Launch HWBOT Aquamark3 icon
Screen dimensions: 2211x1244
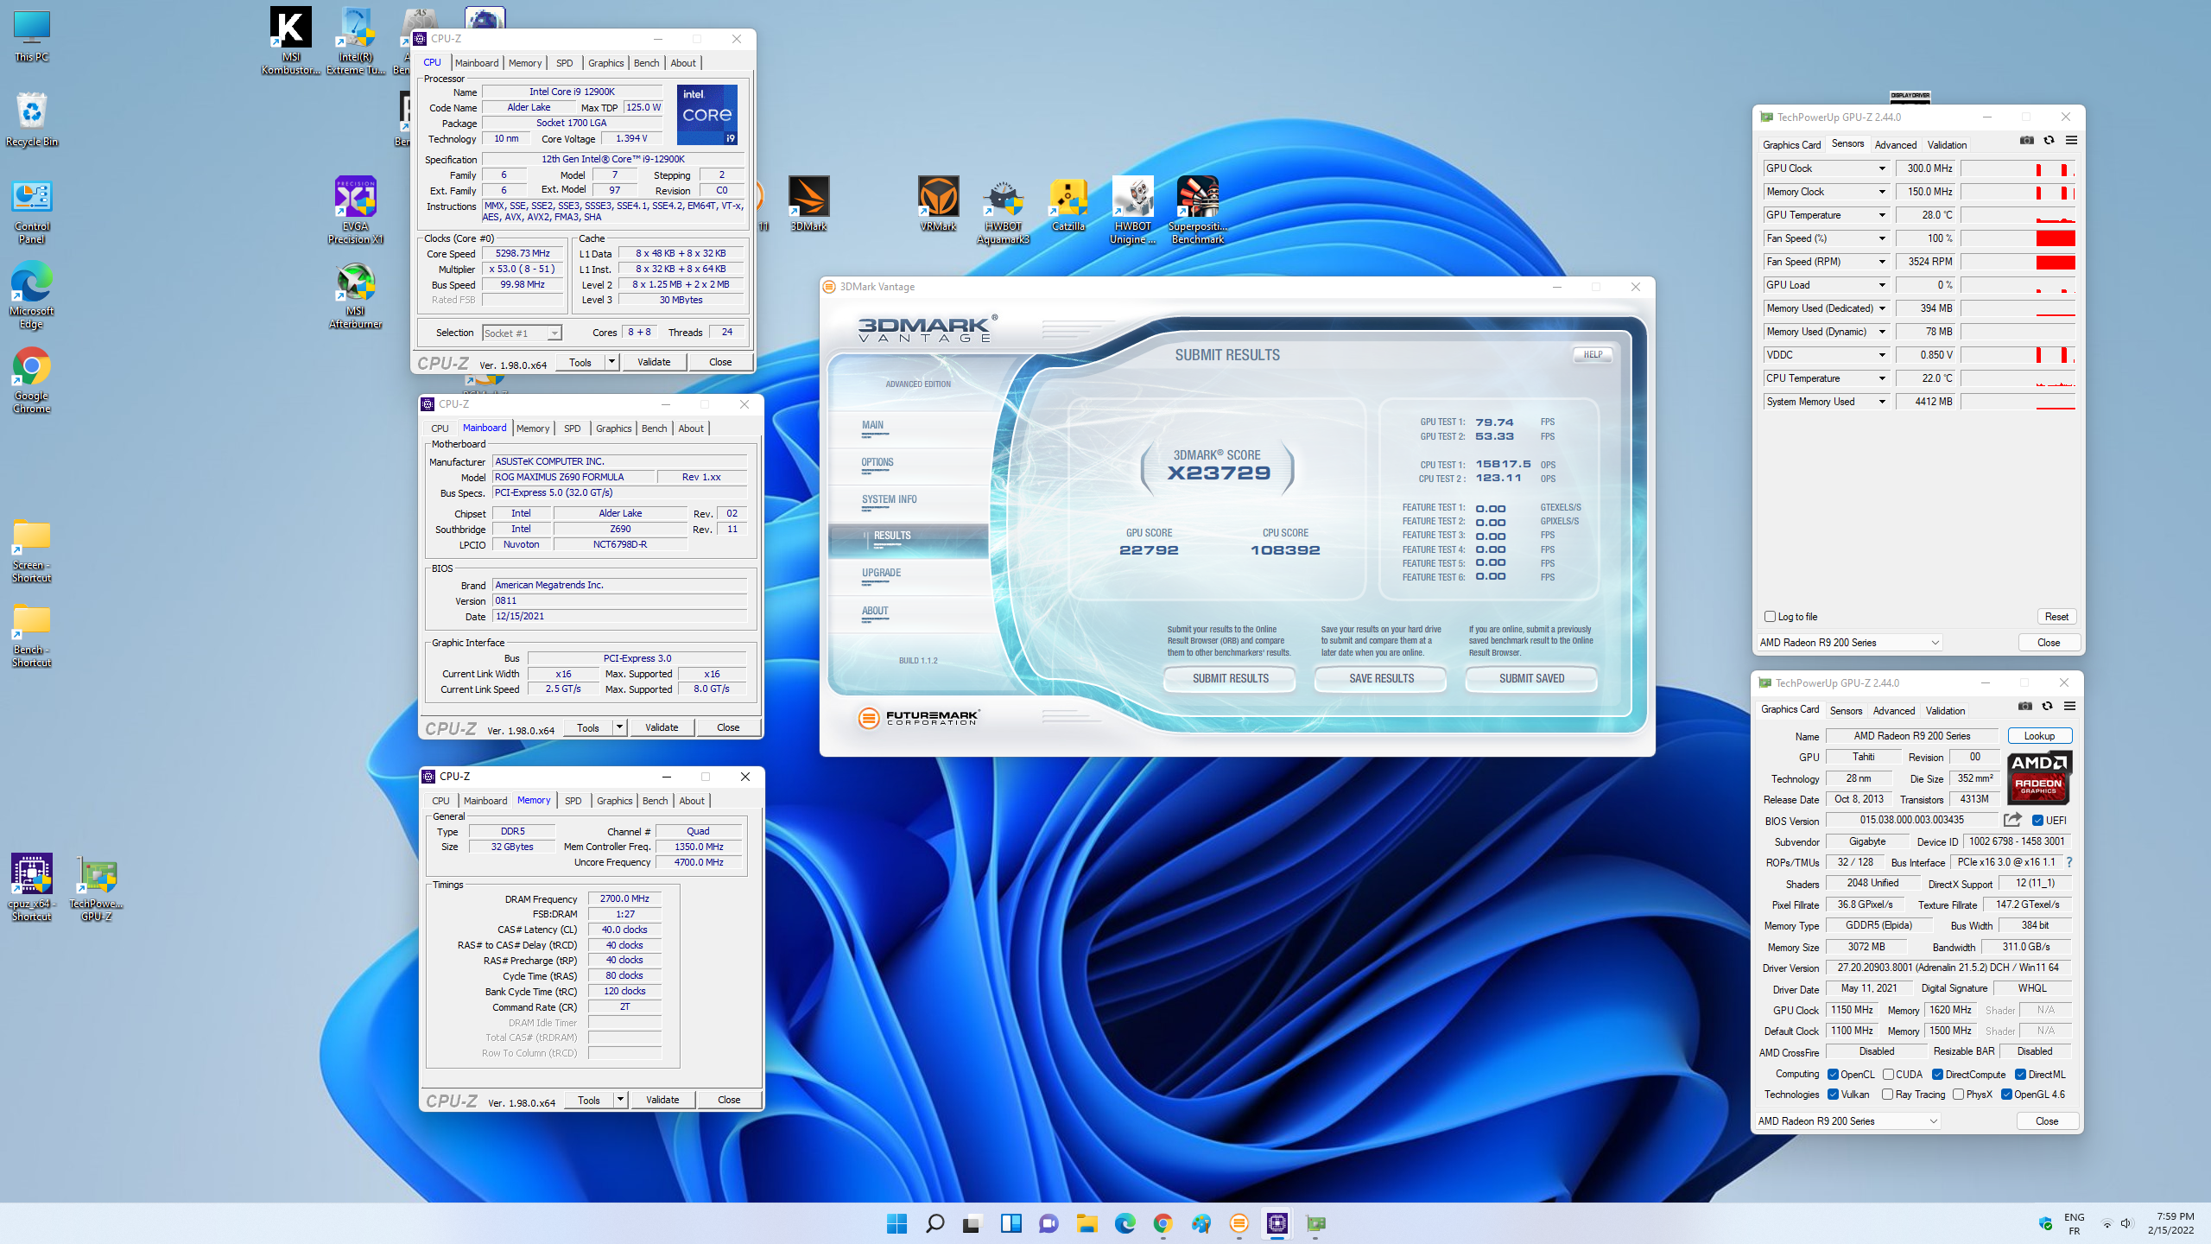point(1004,210)
